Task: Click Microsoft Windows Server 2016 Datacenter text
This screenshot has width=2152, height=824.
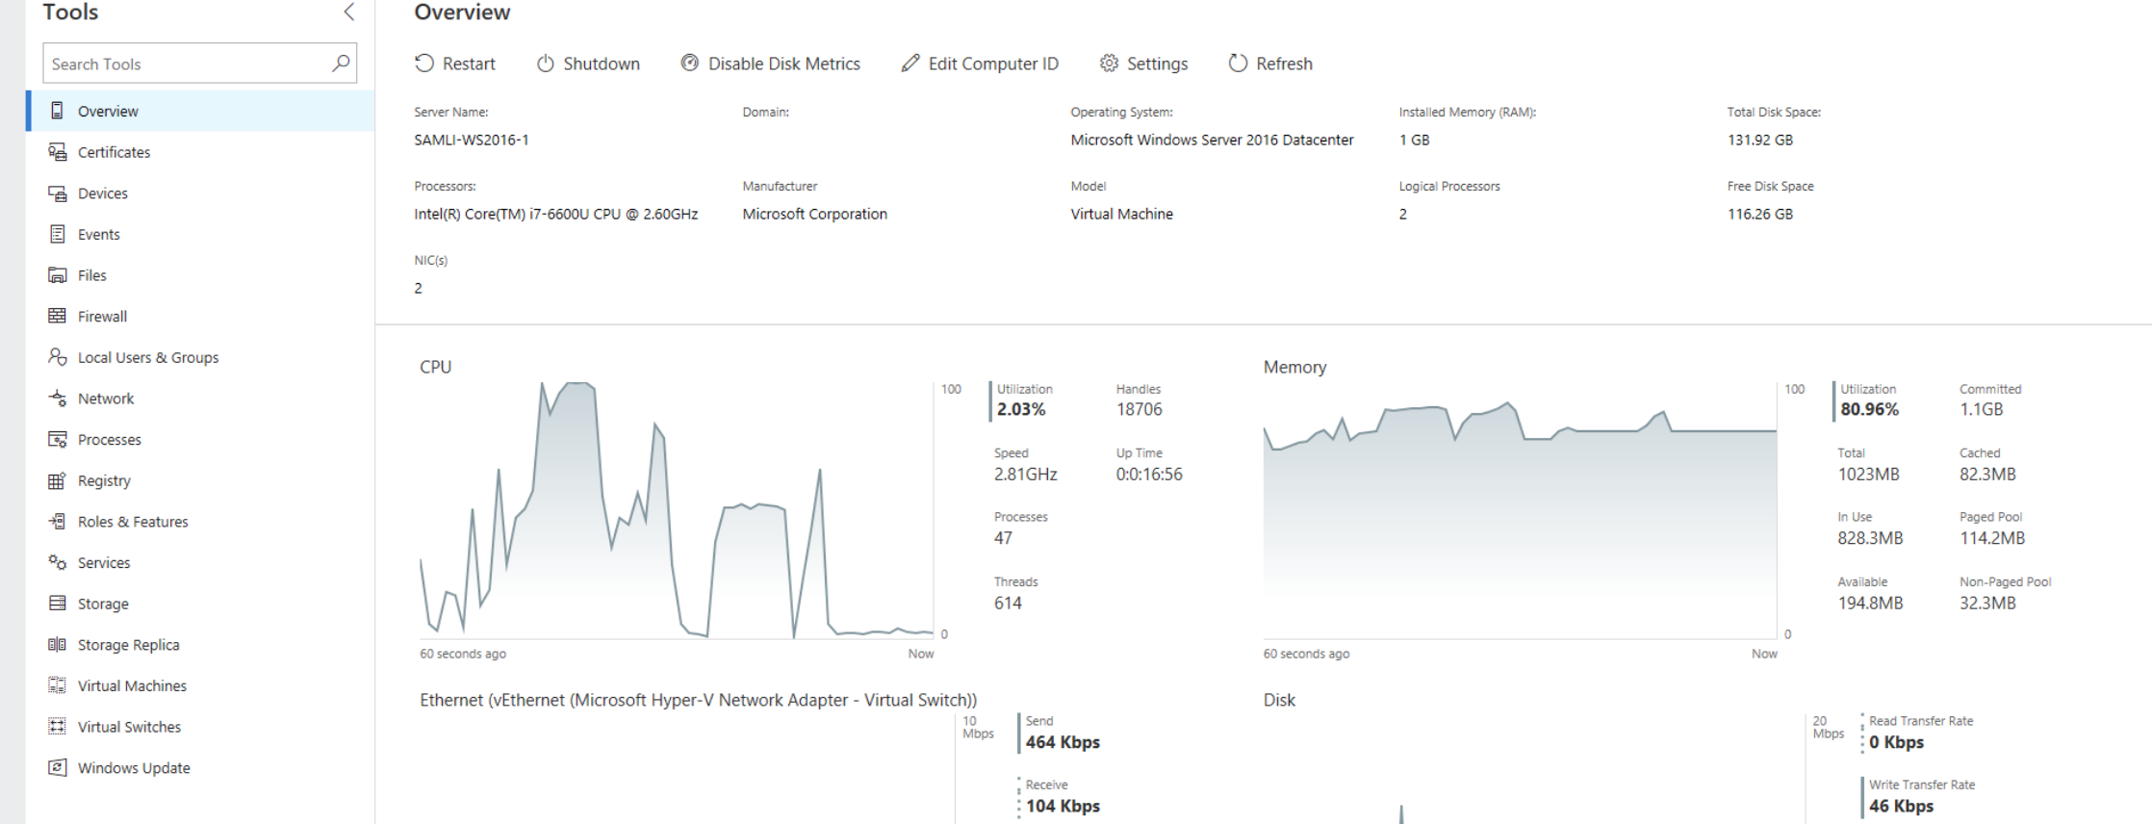Action: click(x=1212, y=140)
